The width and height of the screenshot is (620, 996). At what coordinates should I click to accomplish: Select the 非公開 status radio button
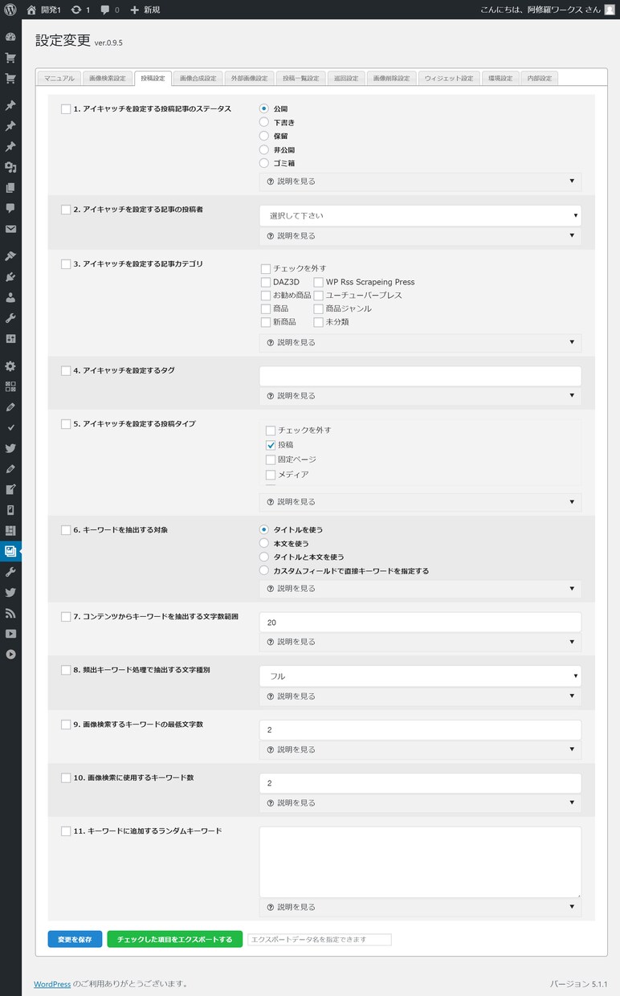[x=264, y=149]
